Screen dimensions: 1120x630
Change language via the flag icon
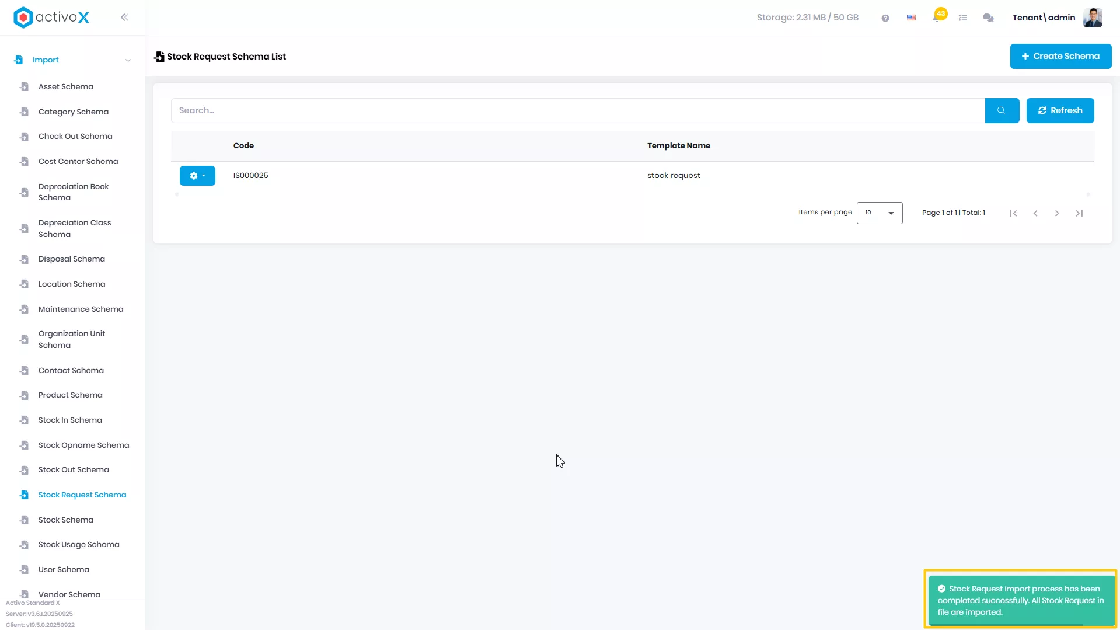pyautogui.click(x=911, y=18)
